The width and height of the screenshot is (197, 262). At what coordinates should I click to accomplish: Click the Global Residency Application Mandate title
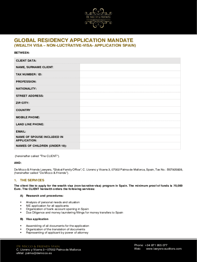pos(74,40)
